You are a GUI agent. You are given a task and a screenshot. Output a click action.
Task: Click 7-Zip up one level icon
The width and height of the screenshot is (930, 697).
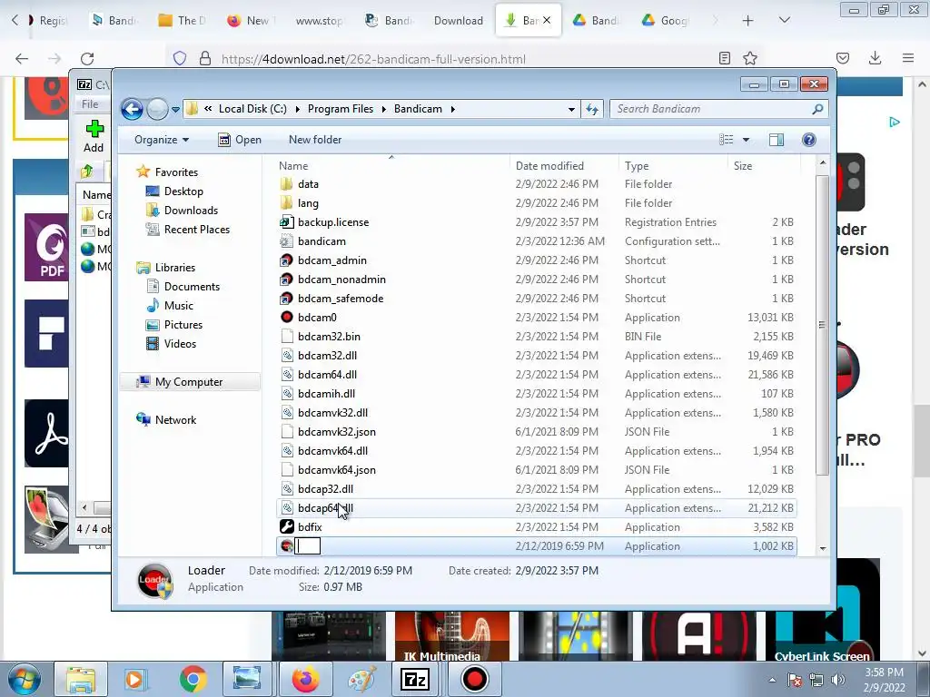[87, 172]
